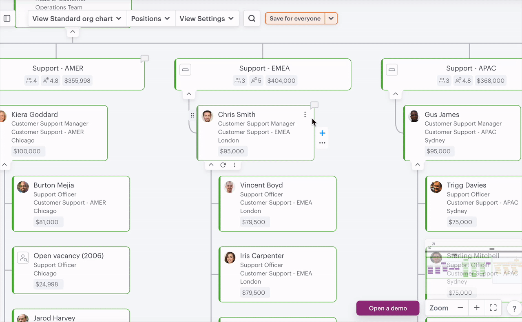
Task: Collapse reports under Gus James
Action: click(x=418, y=165)
